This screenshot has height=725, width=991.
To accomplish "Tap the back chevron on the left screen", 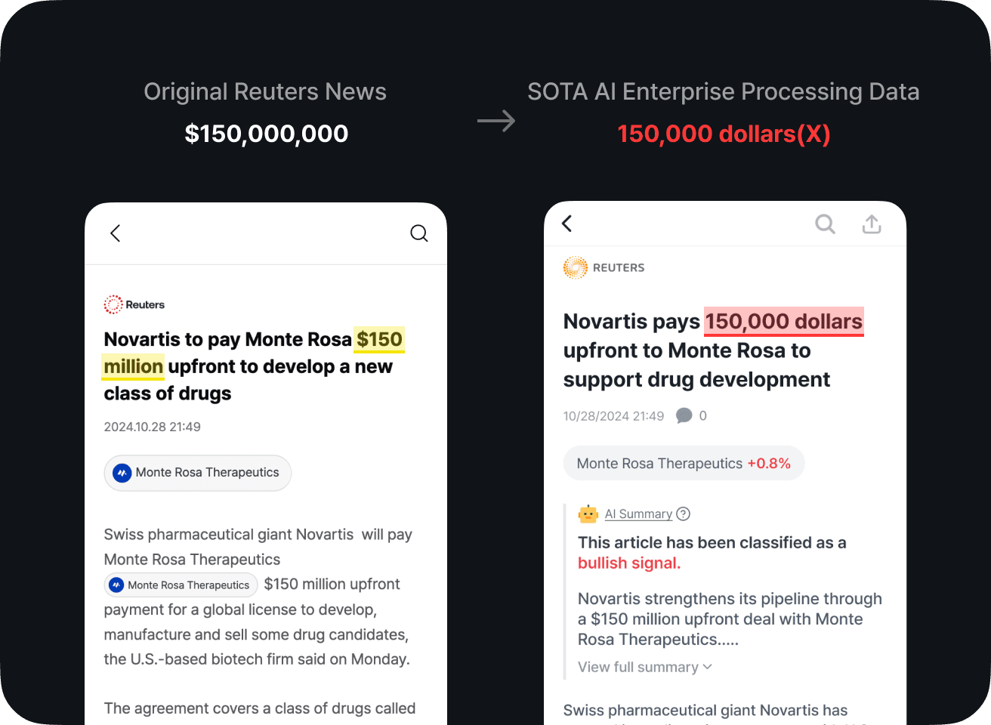I will 115,233.
